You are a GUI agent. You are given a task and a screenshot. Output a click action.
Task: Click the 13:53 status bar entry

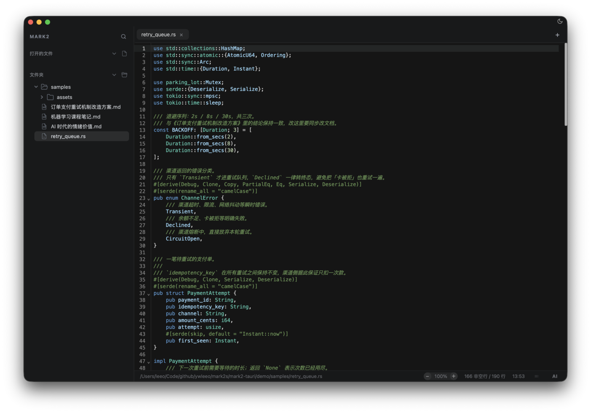[x=518, y=376]
